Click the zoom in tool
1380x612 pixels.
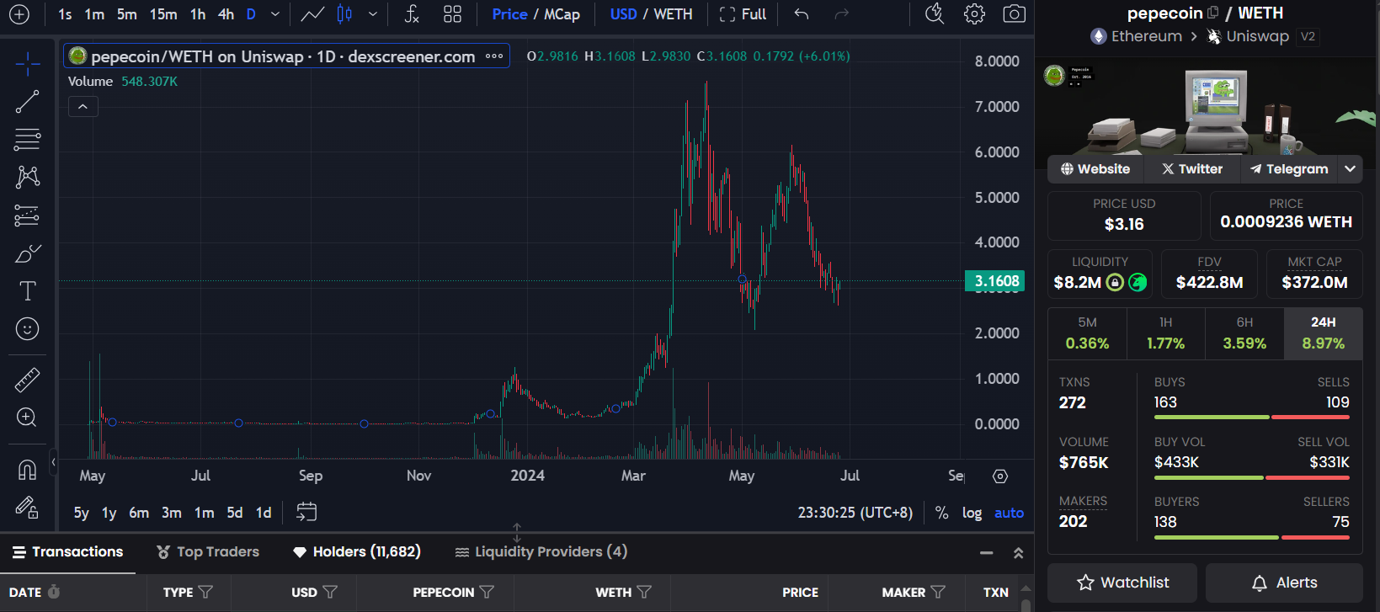[27, 418]
